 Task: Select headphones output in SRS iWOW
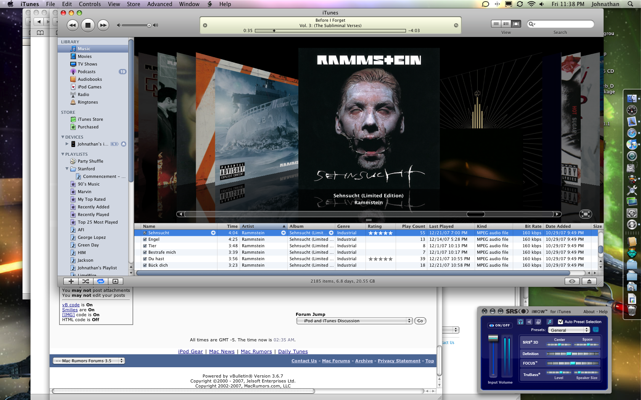pyautogui.click(x=520, y=322)
